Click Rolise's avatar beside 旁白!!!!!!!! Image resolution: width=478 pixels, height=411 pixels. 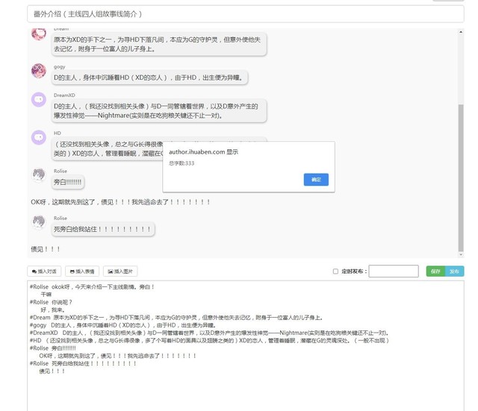tap(39, 175)
